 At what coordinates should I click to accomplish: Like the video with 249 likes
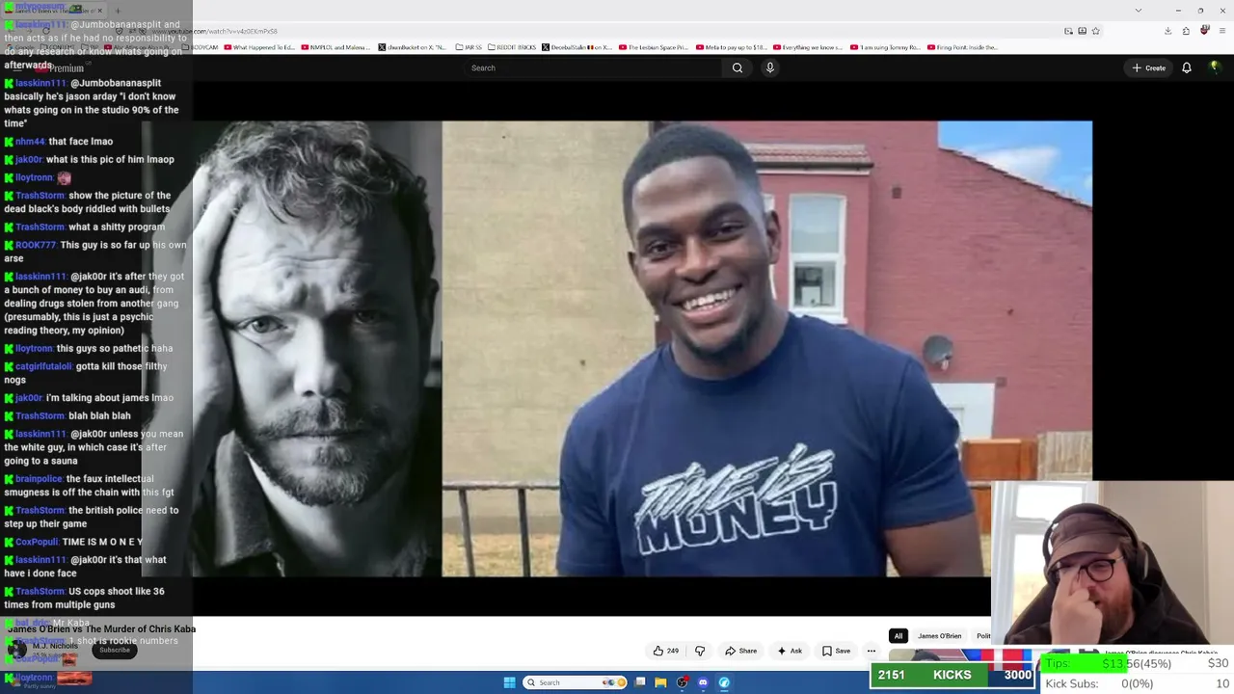click(665, 651)
